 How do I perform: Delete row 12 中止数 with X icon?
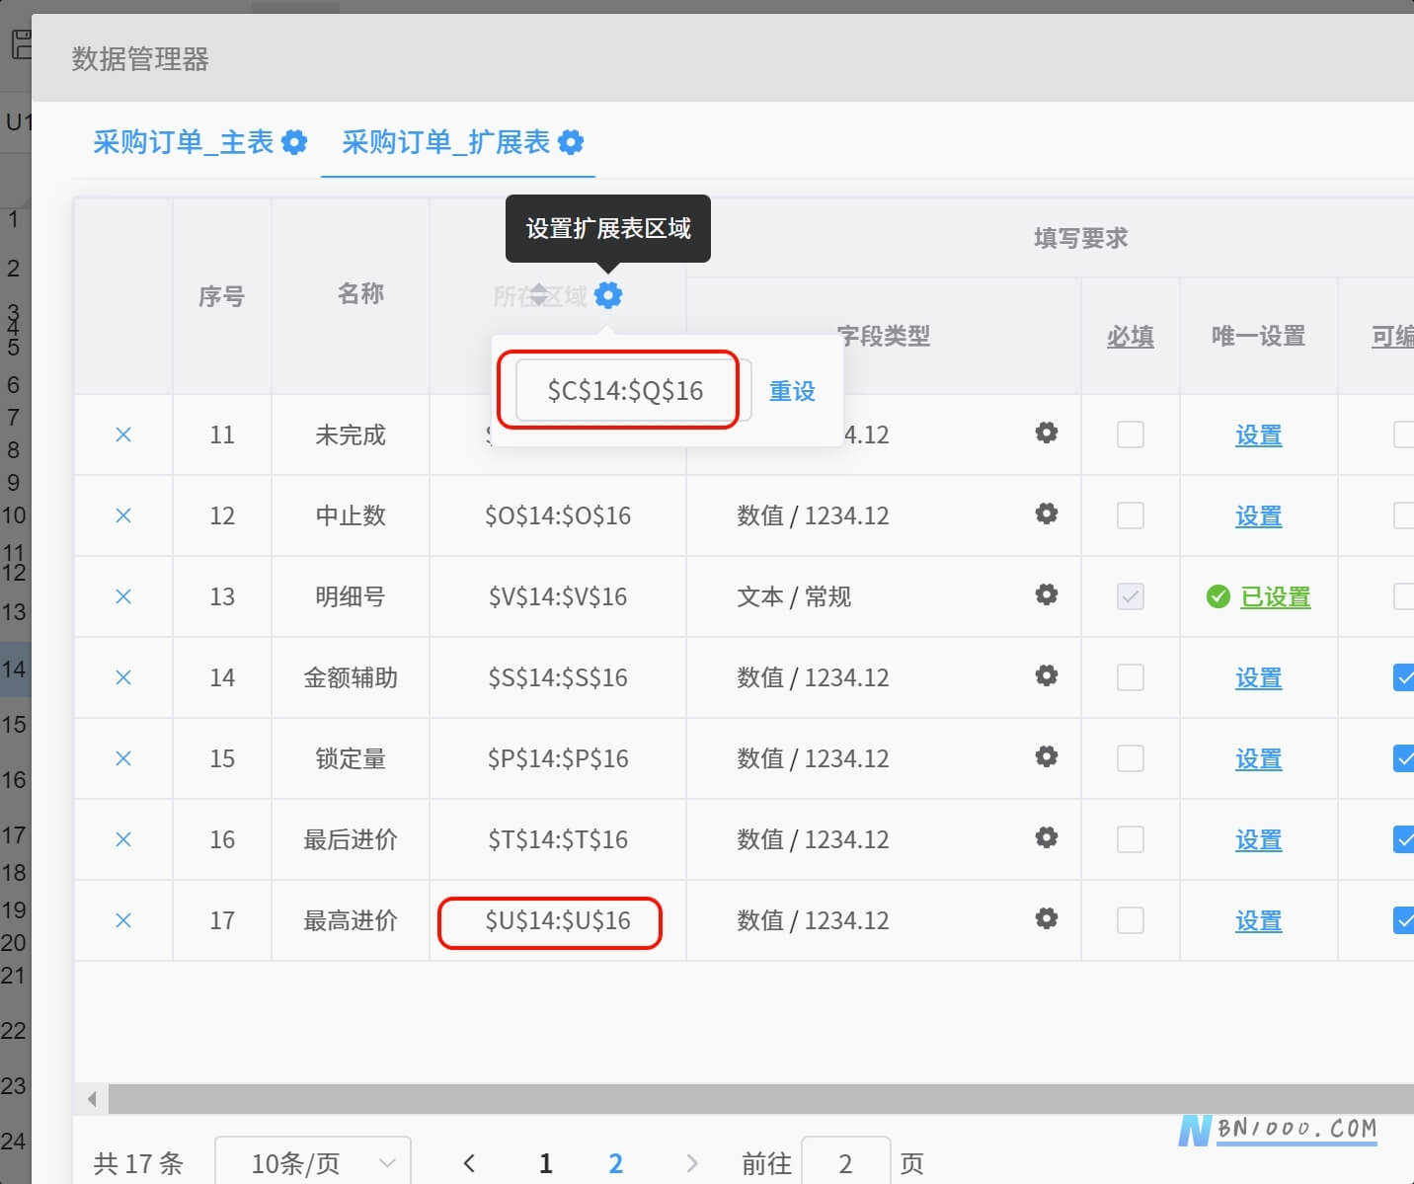[123, 515]
